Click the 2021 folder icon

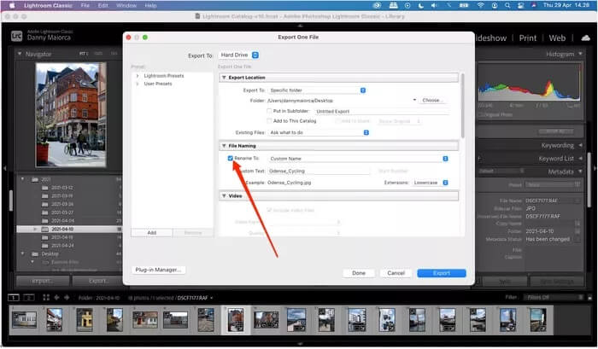pyautogui.click(x=35, y=179)
